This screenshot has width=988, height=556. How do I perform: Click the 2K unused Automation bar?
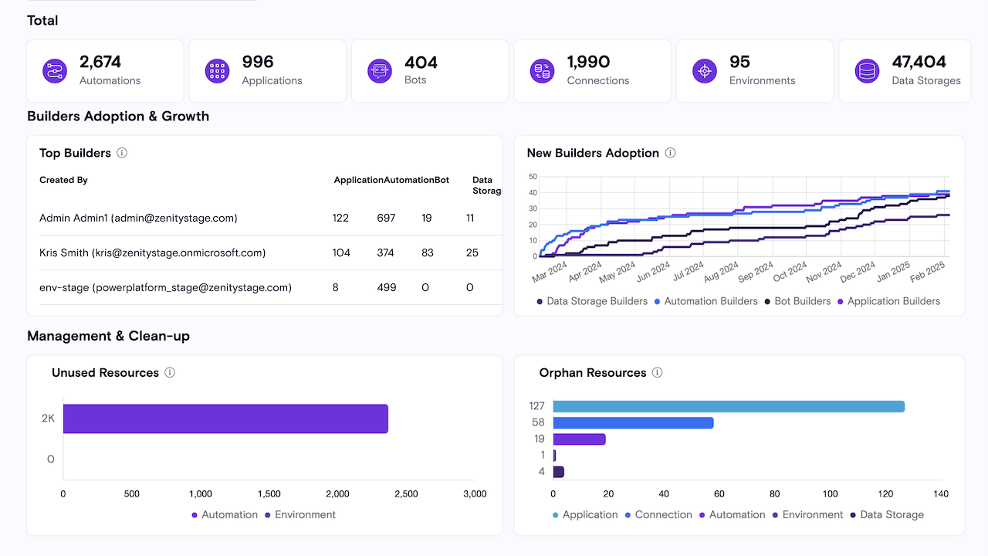tap(225, 419)
